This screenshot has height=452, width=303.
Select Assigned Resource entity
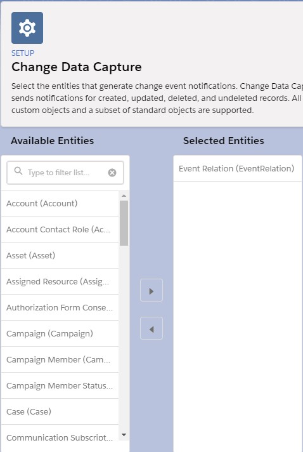pyautogui.click(x=60, y=281)
